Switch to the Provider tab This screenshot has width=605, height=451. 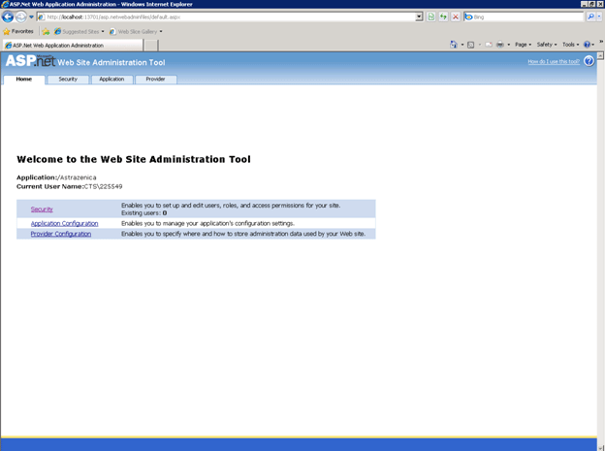[x=155, y=80]
